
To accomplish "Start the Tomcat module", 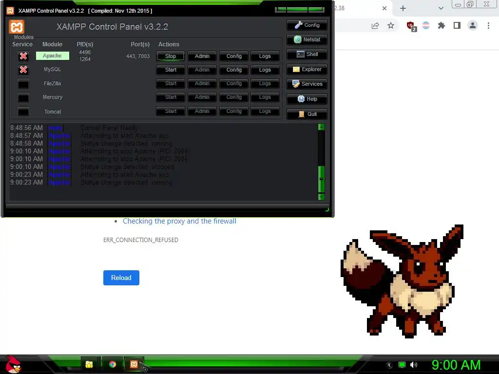I will (x=171, y=112).
